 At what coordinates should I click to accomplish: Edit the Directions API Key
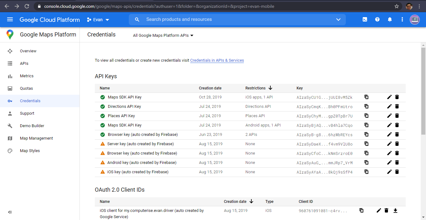click(x=389, y=107)
